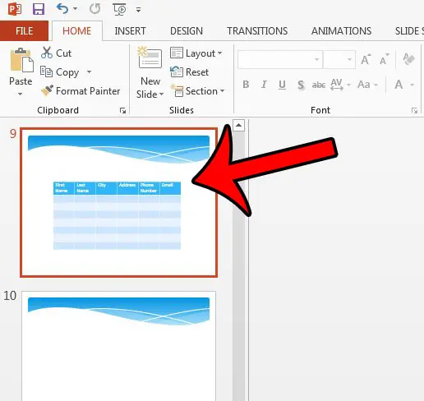The width and height of the screenshot is (424, 401).
Task: Open Customize Quick Access Toolbar menu
Action: (x=138, y=10)
